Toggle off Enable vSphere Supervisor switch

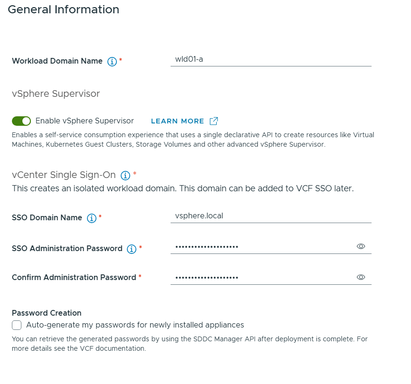[21, 121]
